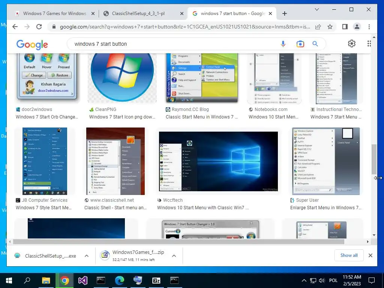Open the notification center icon
Screen dimensions: 384x288
[x=372, y=280]
